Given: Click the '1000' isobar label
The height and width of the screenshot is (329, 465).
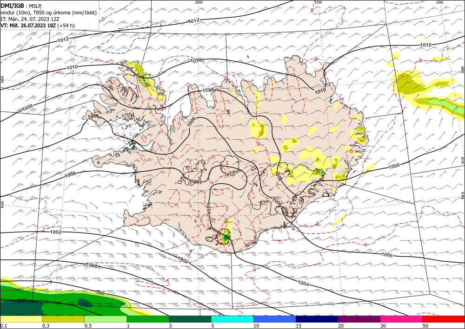Looking at the screenshot, I should [x=92, y=265].
